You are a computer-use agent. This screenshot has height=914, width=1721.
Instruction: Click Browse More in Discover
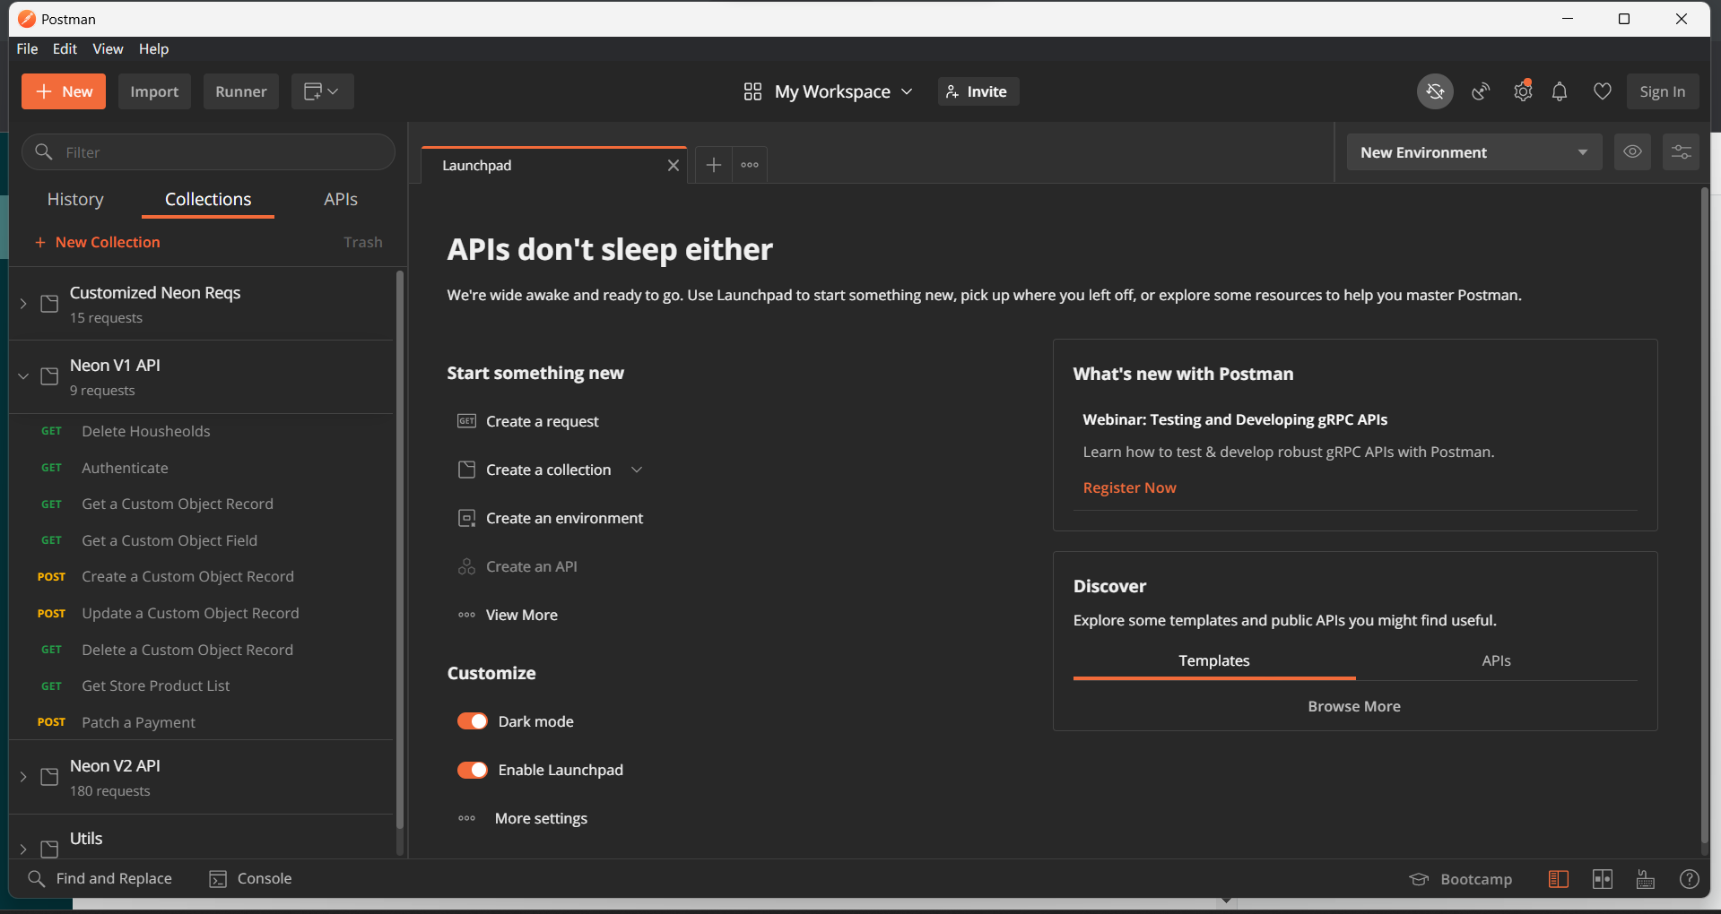1354,706
